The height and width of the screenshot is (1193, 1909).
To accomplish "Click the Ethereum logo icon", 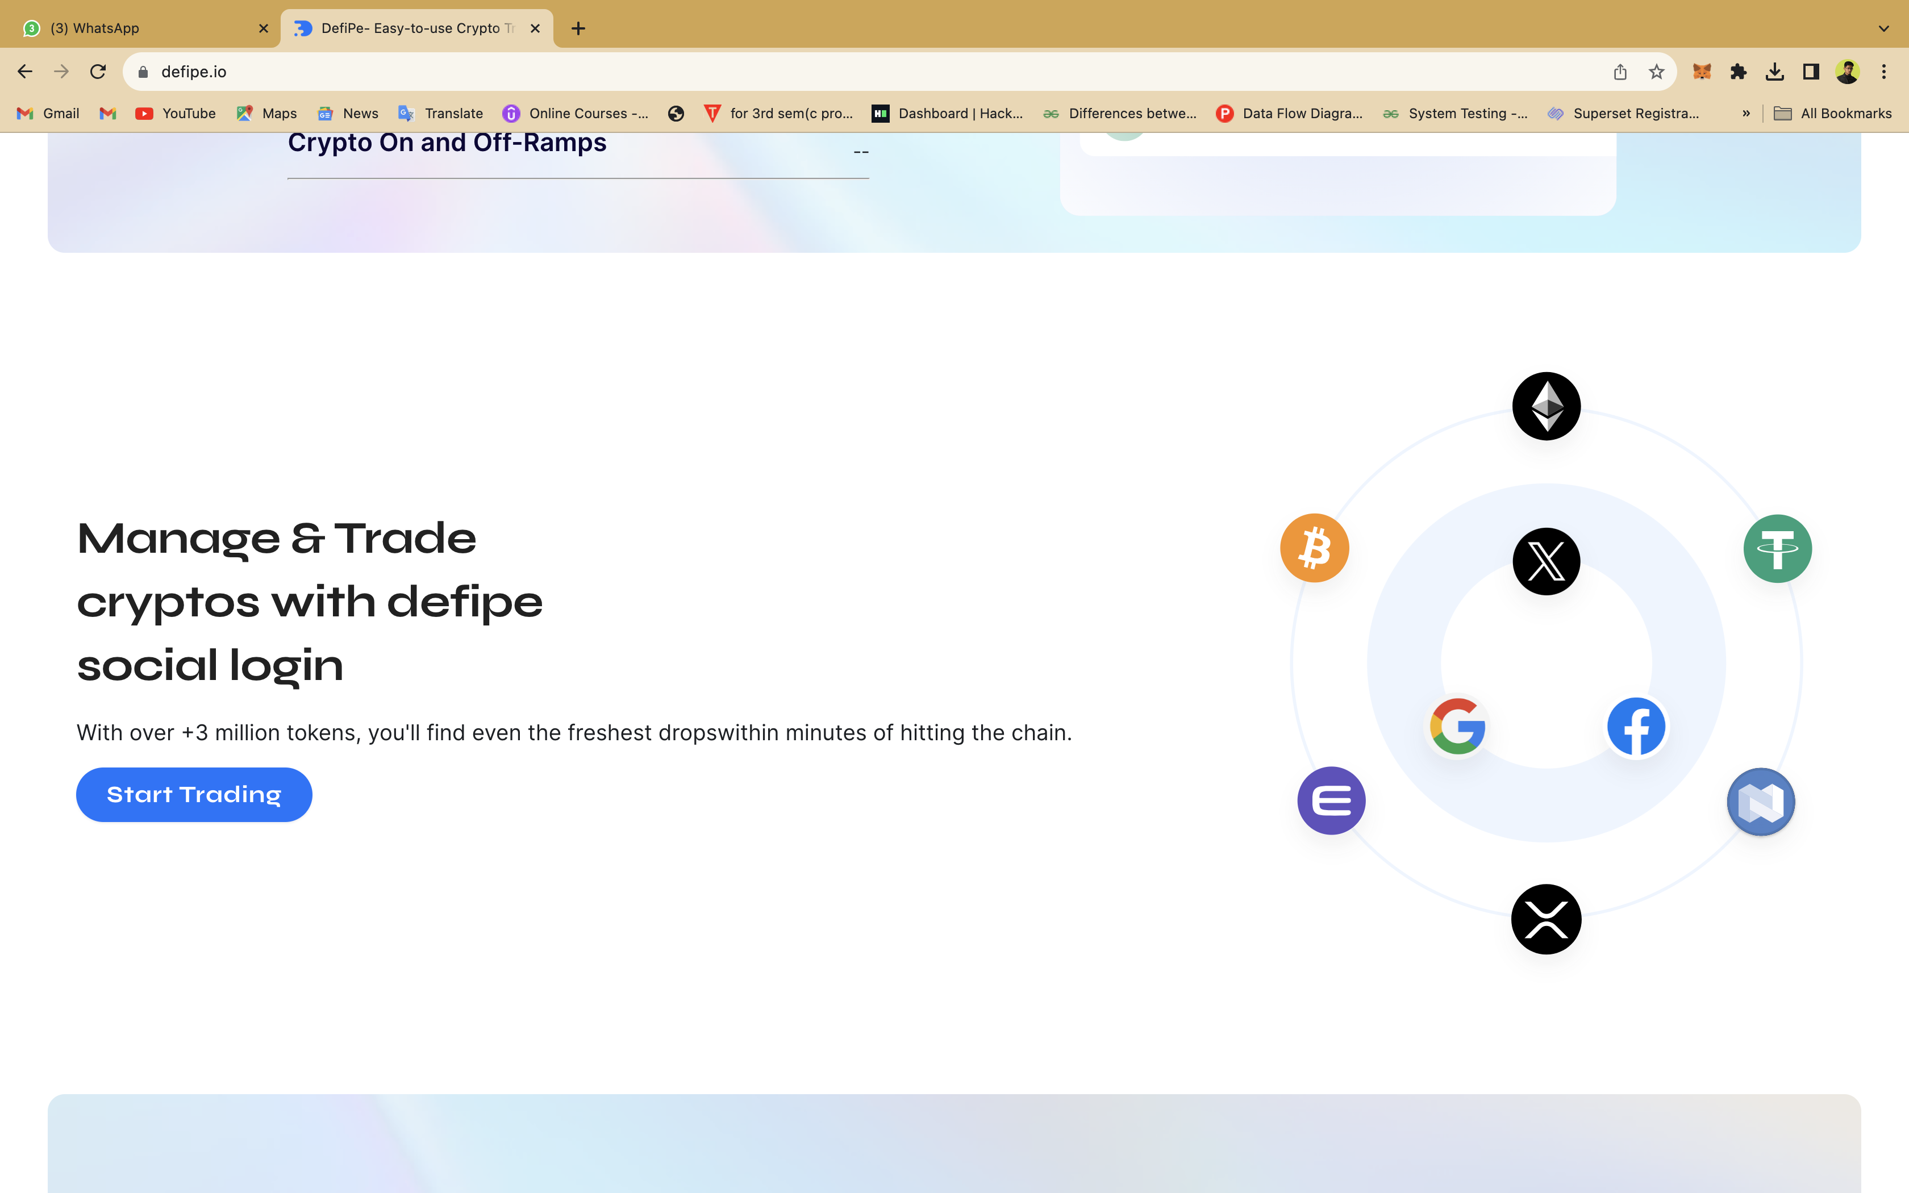I will (1546, 406).
